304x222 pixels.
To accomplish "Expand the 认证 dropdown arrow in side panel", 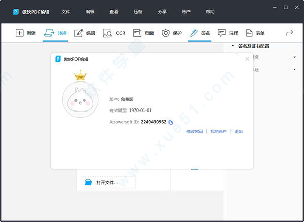I will coord(295,69).
